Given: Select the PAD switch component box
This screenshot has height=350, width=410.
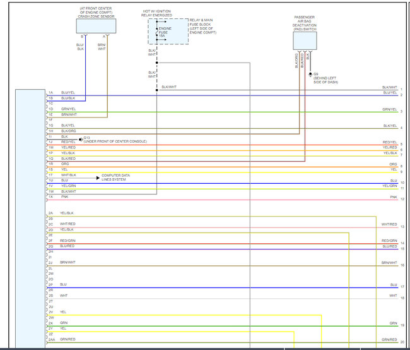Looking at the screenshot, I should [x=305, y=40].
